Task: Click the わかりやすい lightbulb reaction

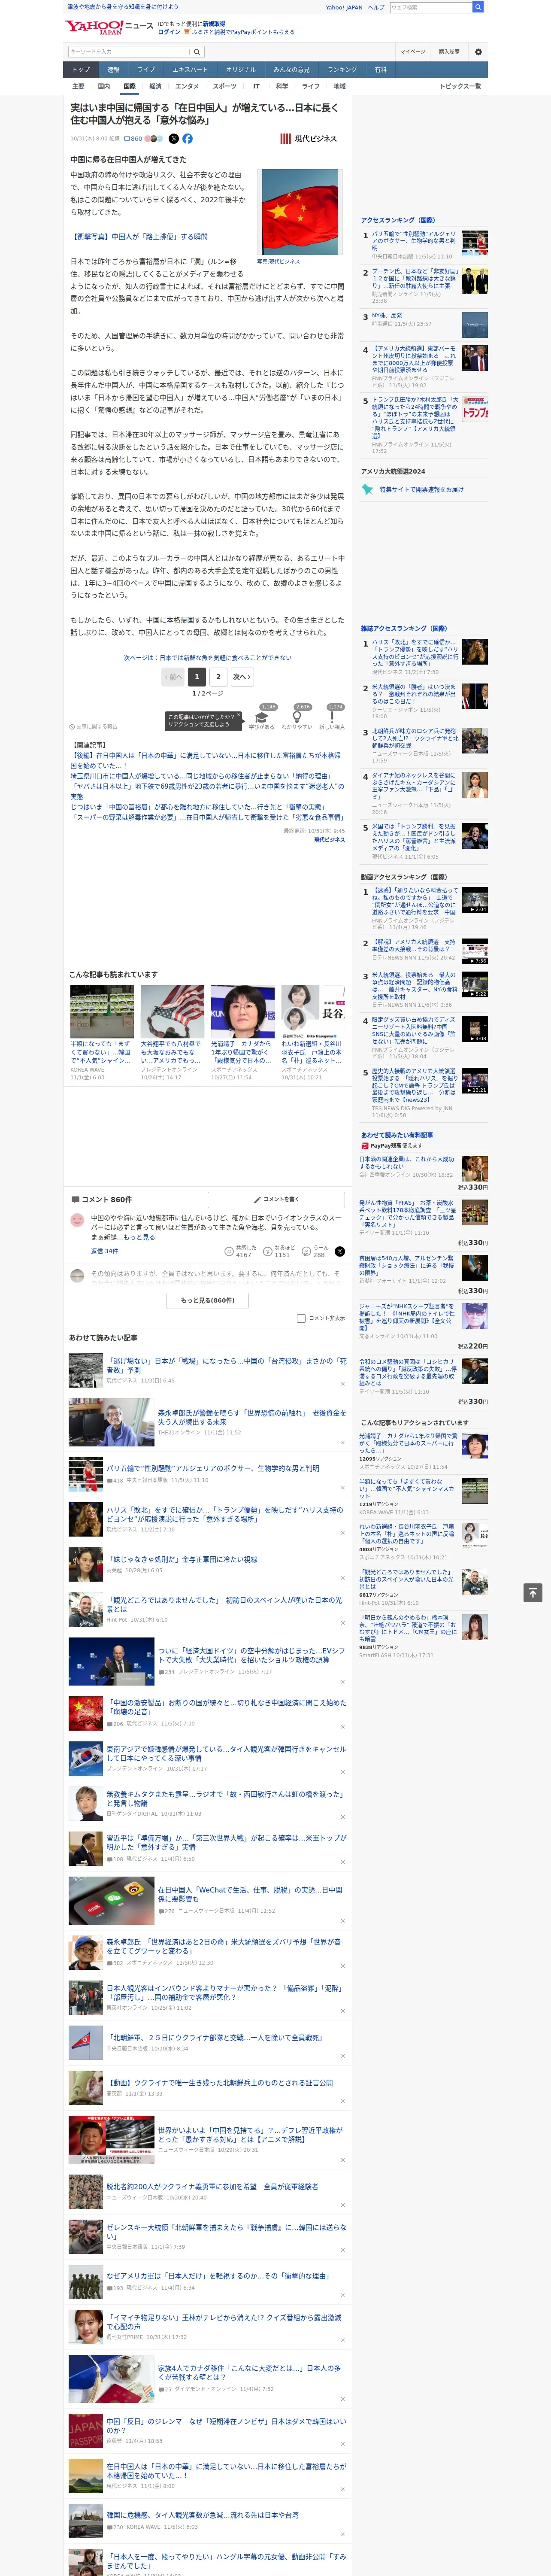Action: point(297,719)
